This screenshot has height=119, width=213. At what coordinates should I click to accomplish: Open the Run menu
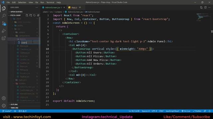pos(42,2)
